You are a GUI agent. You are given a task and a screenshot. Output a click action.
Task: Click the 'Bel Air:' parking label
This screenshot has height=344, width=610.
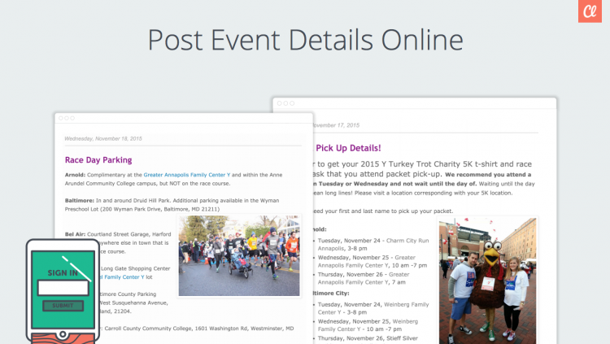[75, 234]
